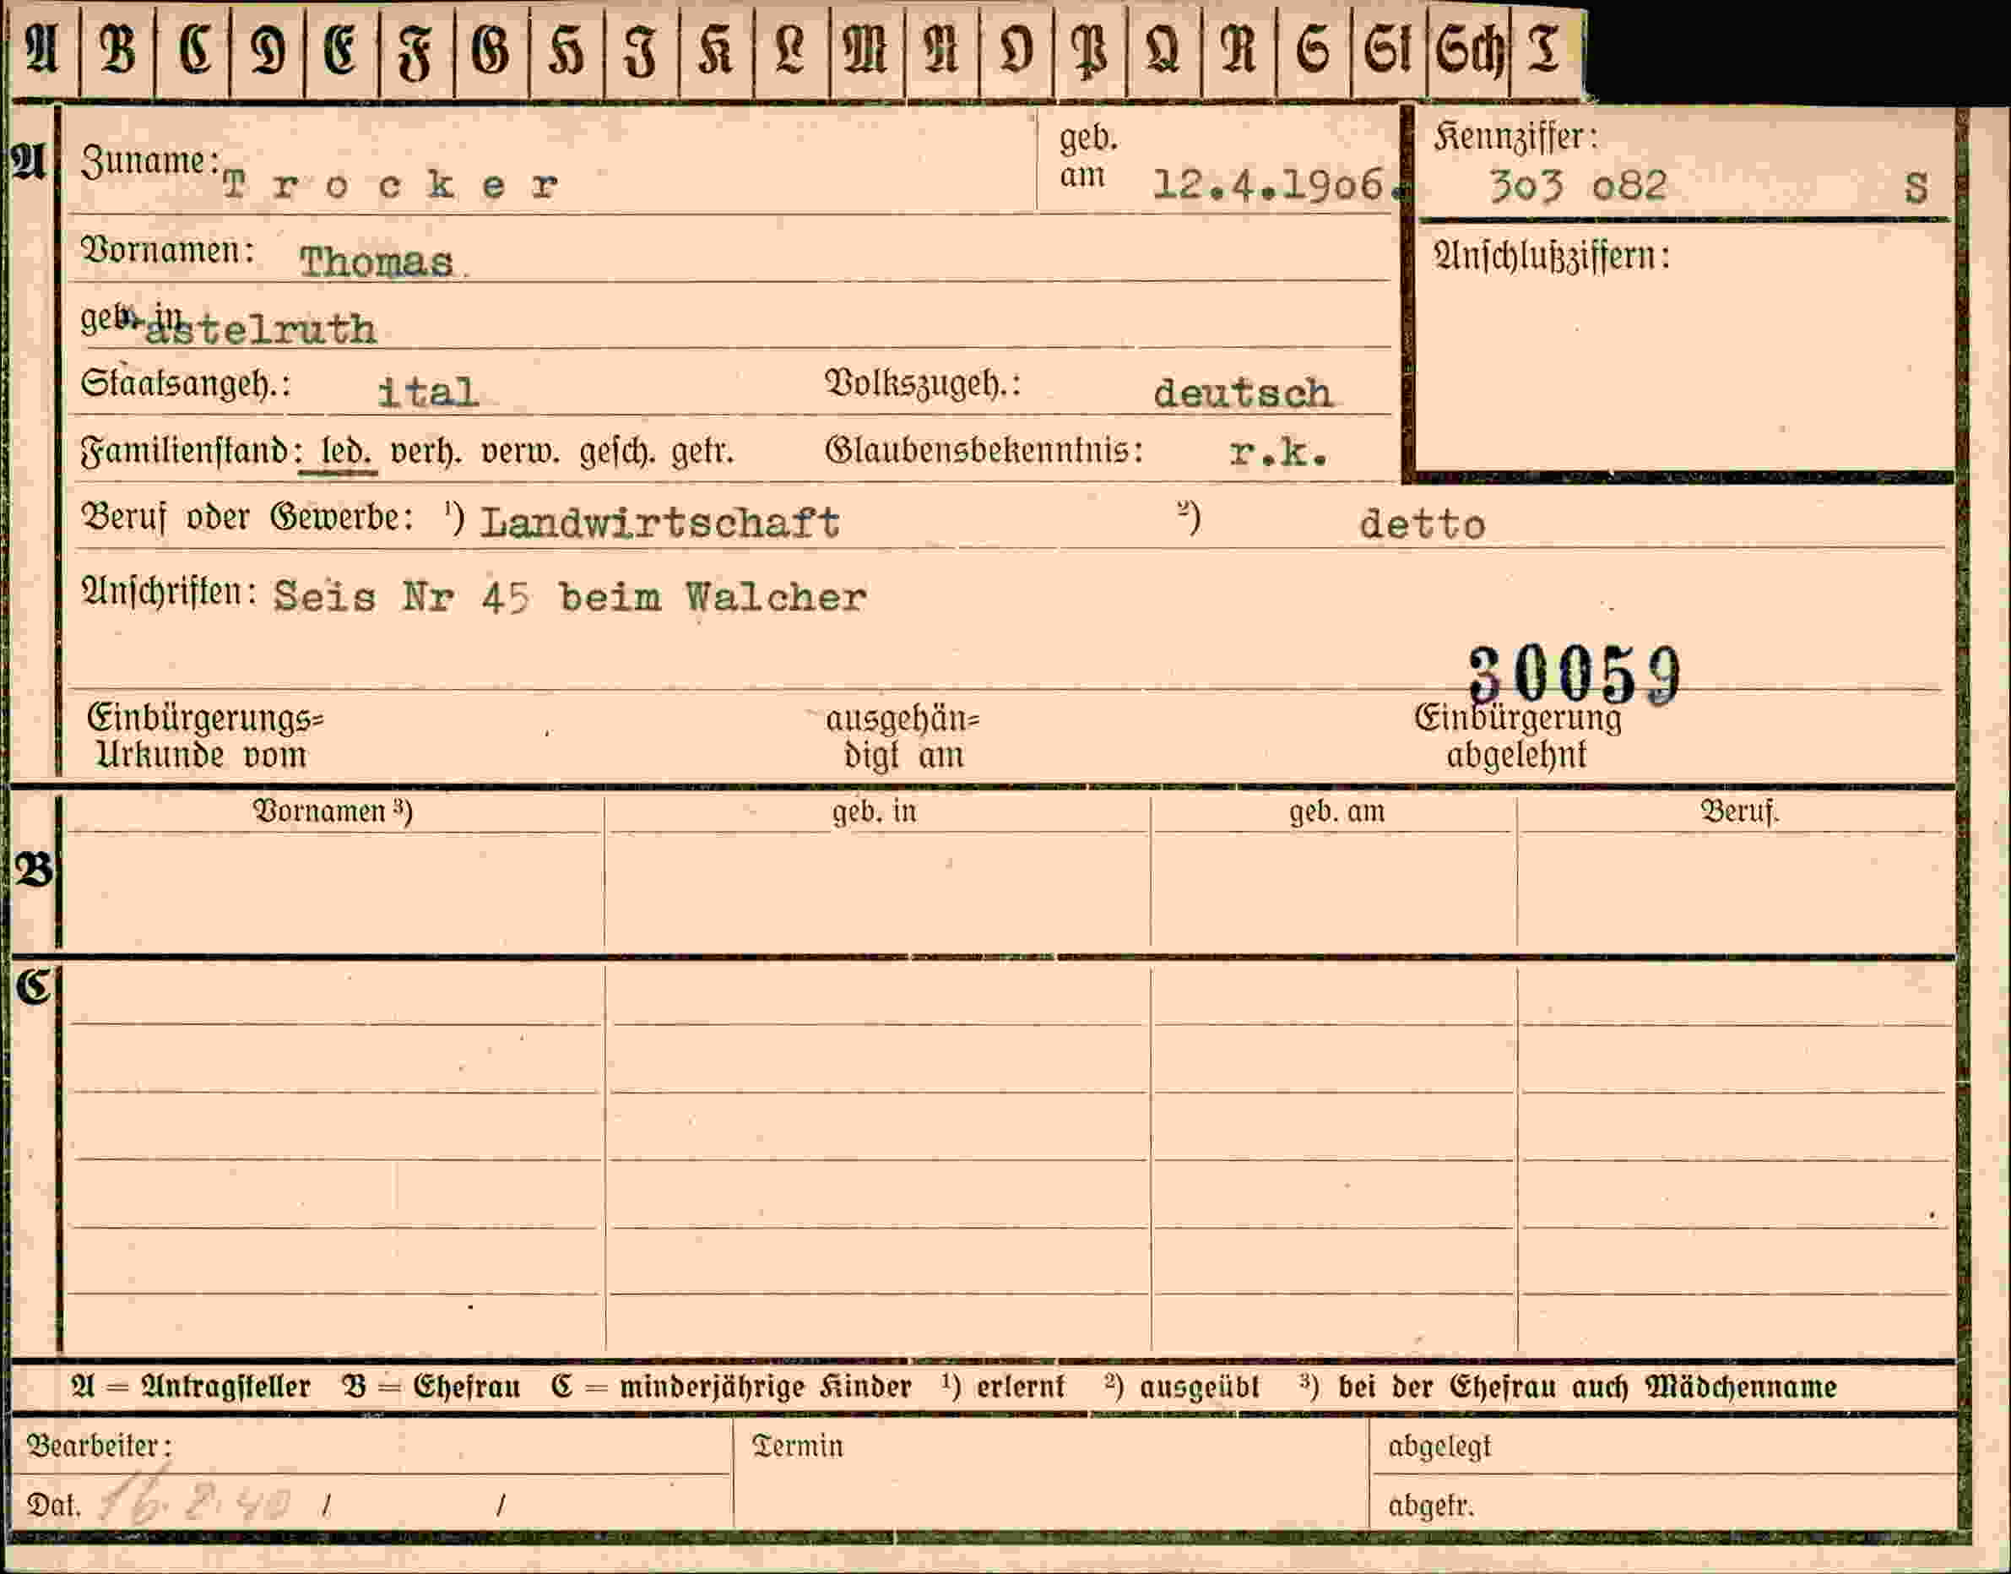The height and width of the screenshot is (1574, 2011).
Task: Click the legend text "A = Antragsteller"
Action: tap(191, 1388)
